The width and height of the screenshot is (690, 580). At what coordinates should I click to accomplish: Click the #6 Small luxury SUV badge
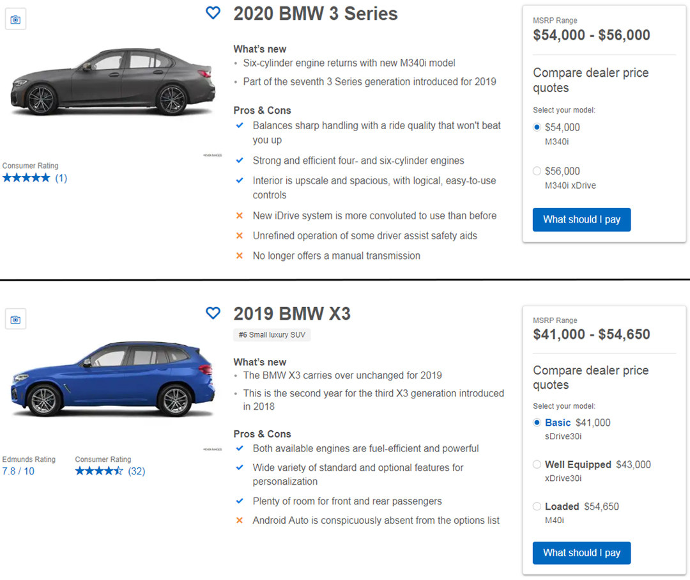pos(272,334)
